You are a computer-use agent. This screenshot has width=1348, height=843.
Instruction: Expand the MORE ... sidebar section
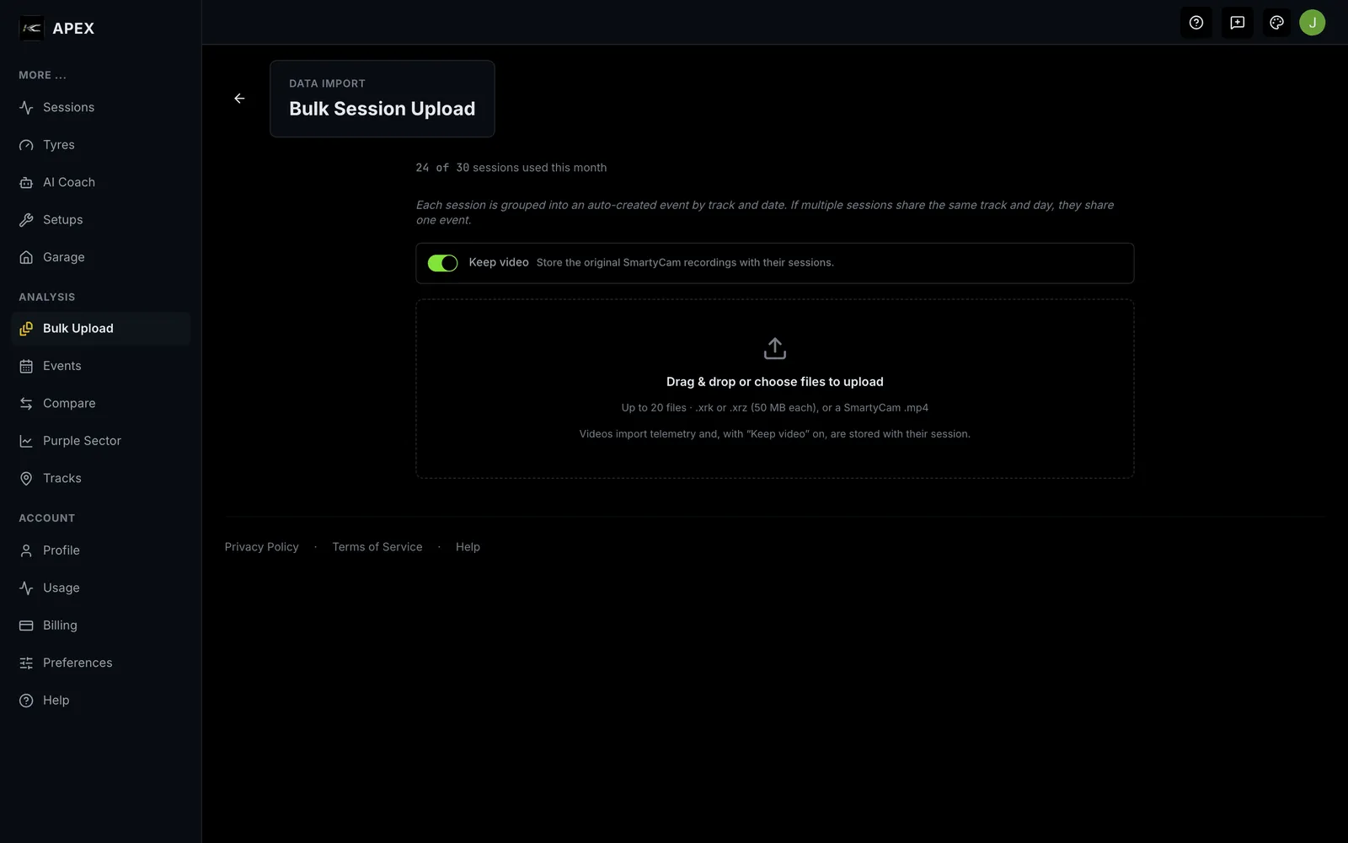point(42,75)
